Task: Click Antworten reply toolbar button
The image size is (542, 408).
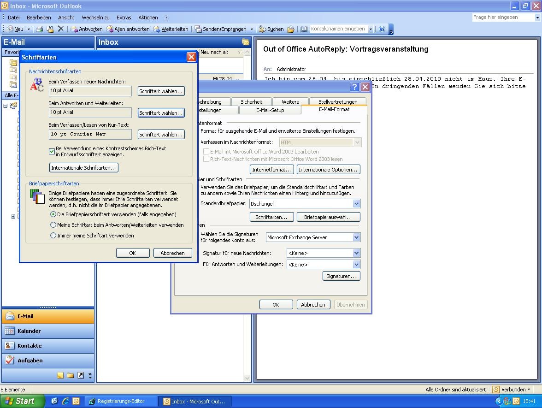Action: click(x=87, y=29)
